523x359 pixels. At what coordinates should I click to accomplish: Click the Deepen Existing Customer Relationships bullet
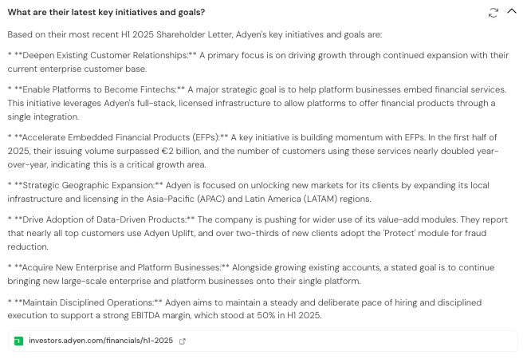258,62
